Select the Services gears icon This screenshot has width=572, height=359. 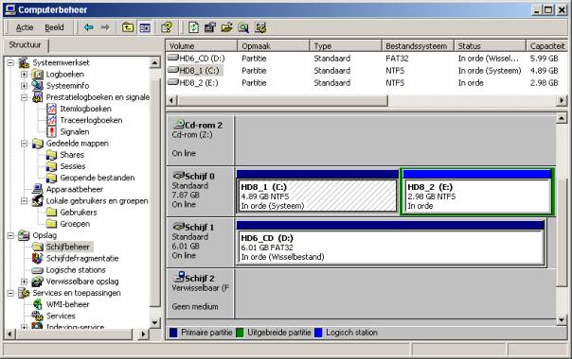tap(38, 316)
